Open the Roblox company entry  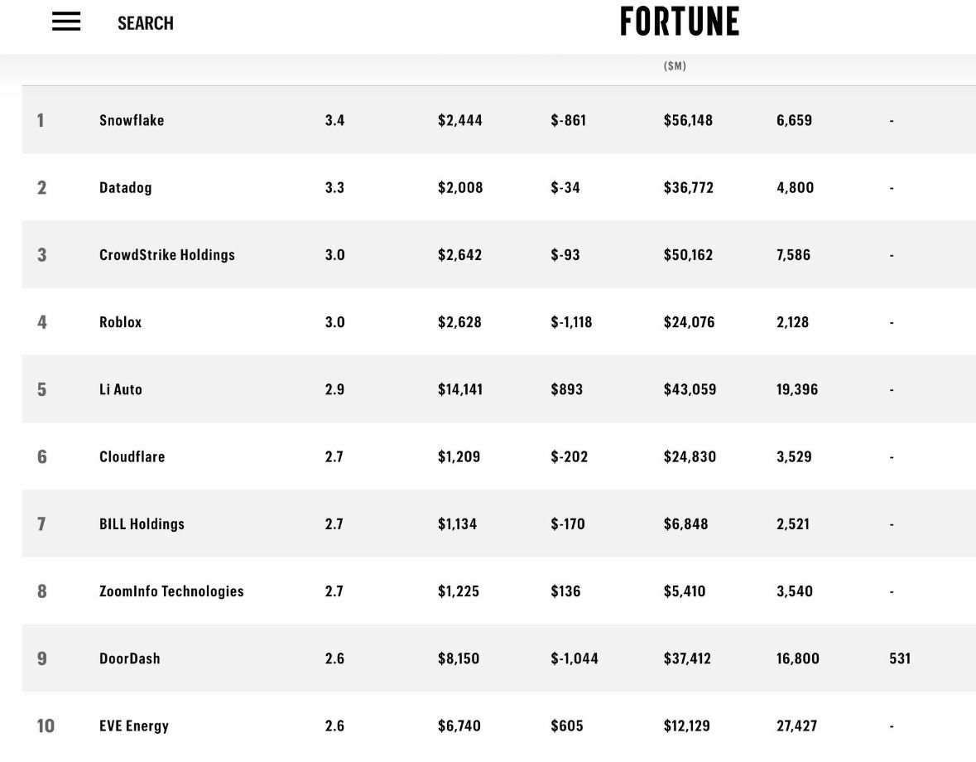tap(120, 322)
